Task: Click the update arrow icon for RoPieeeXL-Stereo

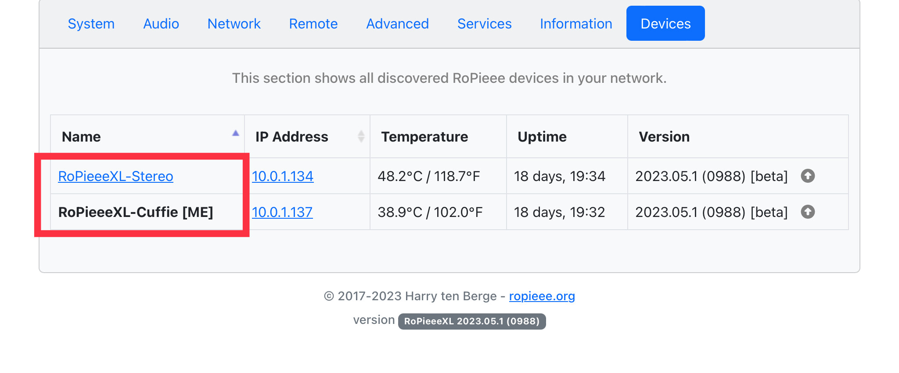Action: click(807, 176)
